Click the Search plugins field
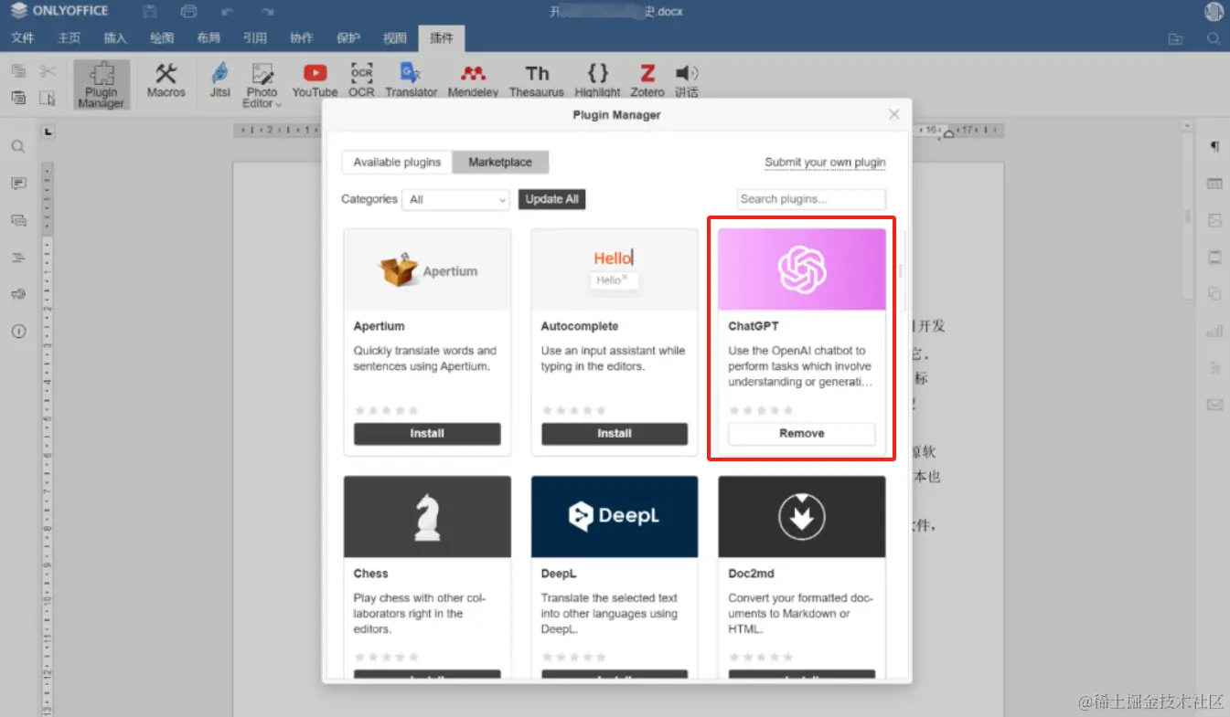 tap(811, 199)
